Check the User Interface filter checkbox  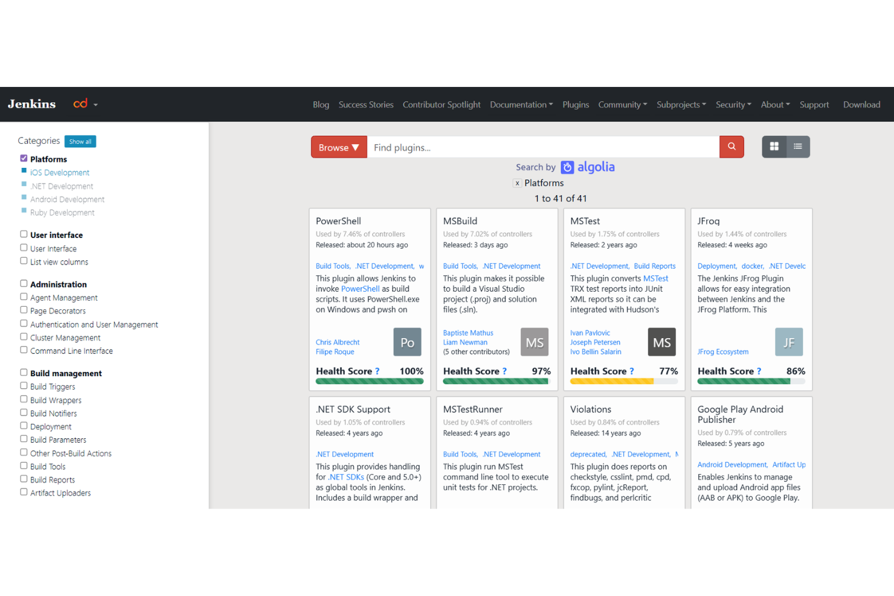[23, 248]
